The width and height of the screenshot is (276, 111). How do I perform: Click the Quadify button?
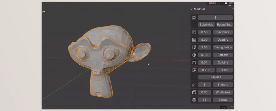coord(223,40)
